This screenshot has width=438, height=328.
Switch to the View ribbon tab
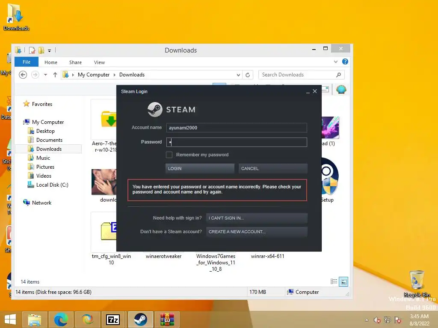99,62
